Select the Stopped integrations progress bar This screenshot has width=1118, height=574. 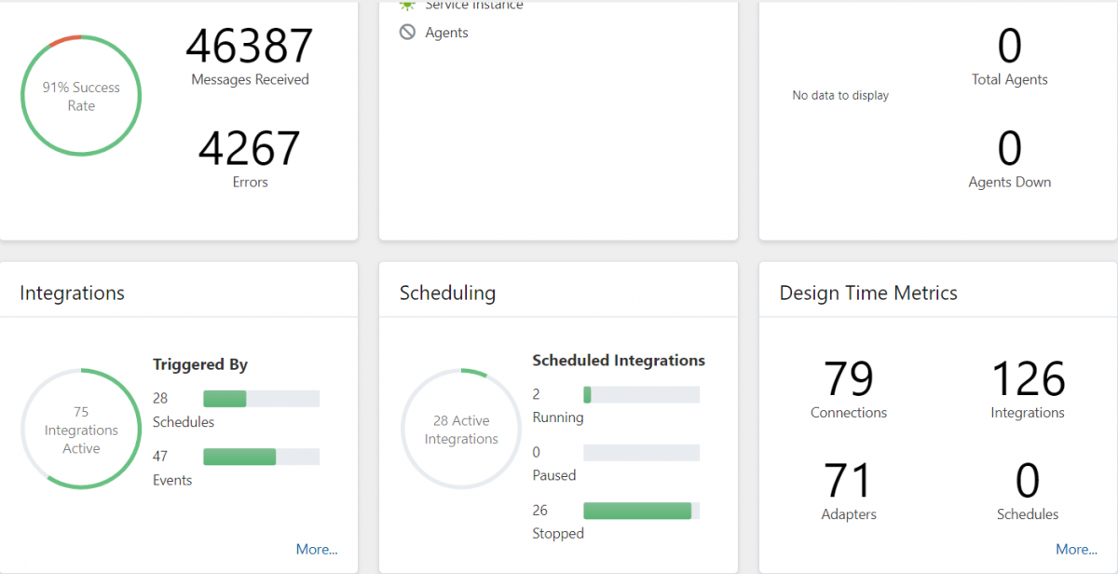tap(641, 510)
